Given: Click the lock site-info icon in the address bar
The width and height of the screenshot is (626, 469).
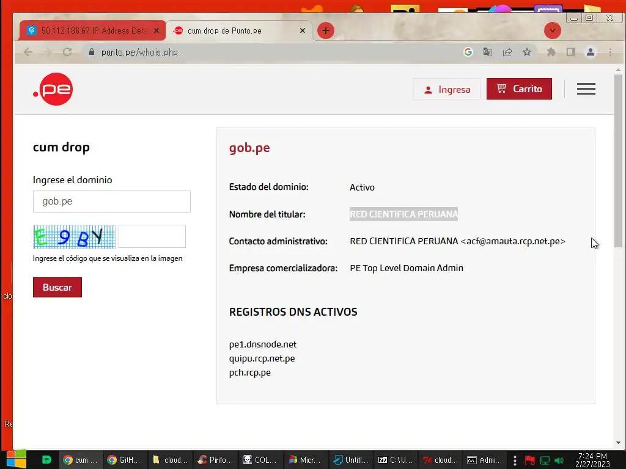Looking at the screenshot, I should click(x=92, y=53).
